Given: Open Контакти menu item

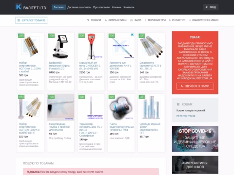Looking at the screenshot, I should [x=129, y=7].
